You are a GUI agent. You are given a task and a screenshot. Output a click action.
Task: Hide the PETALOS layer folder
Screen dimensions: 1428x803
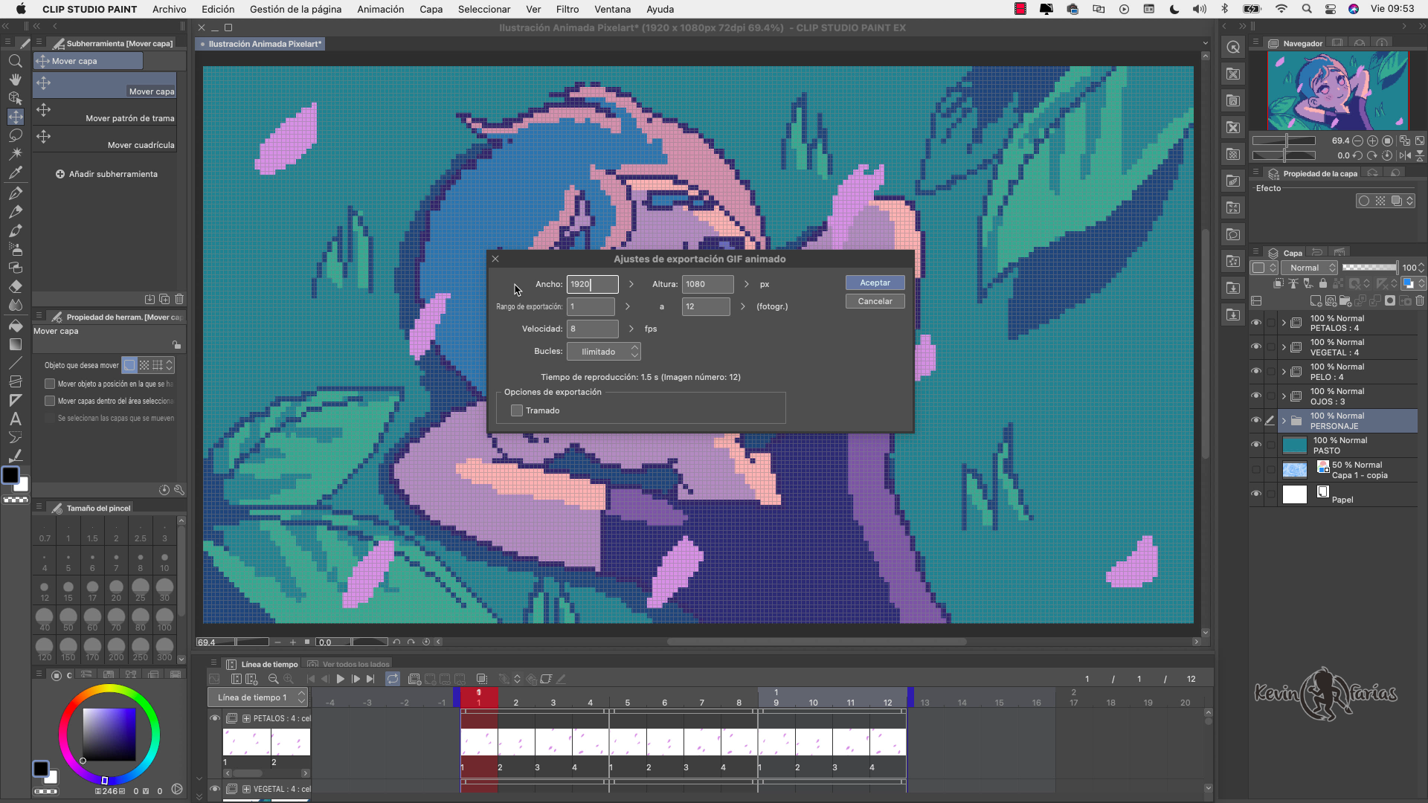tap(1256, 323)
